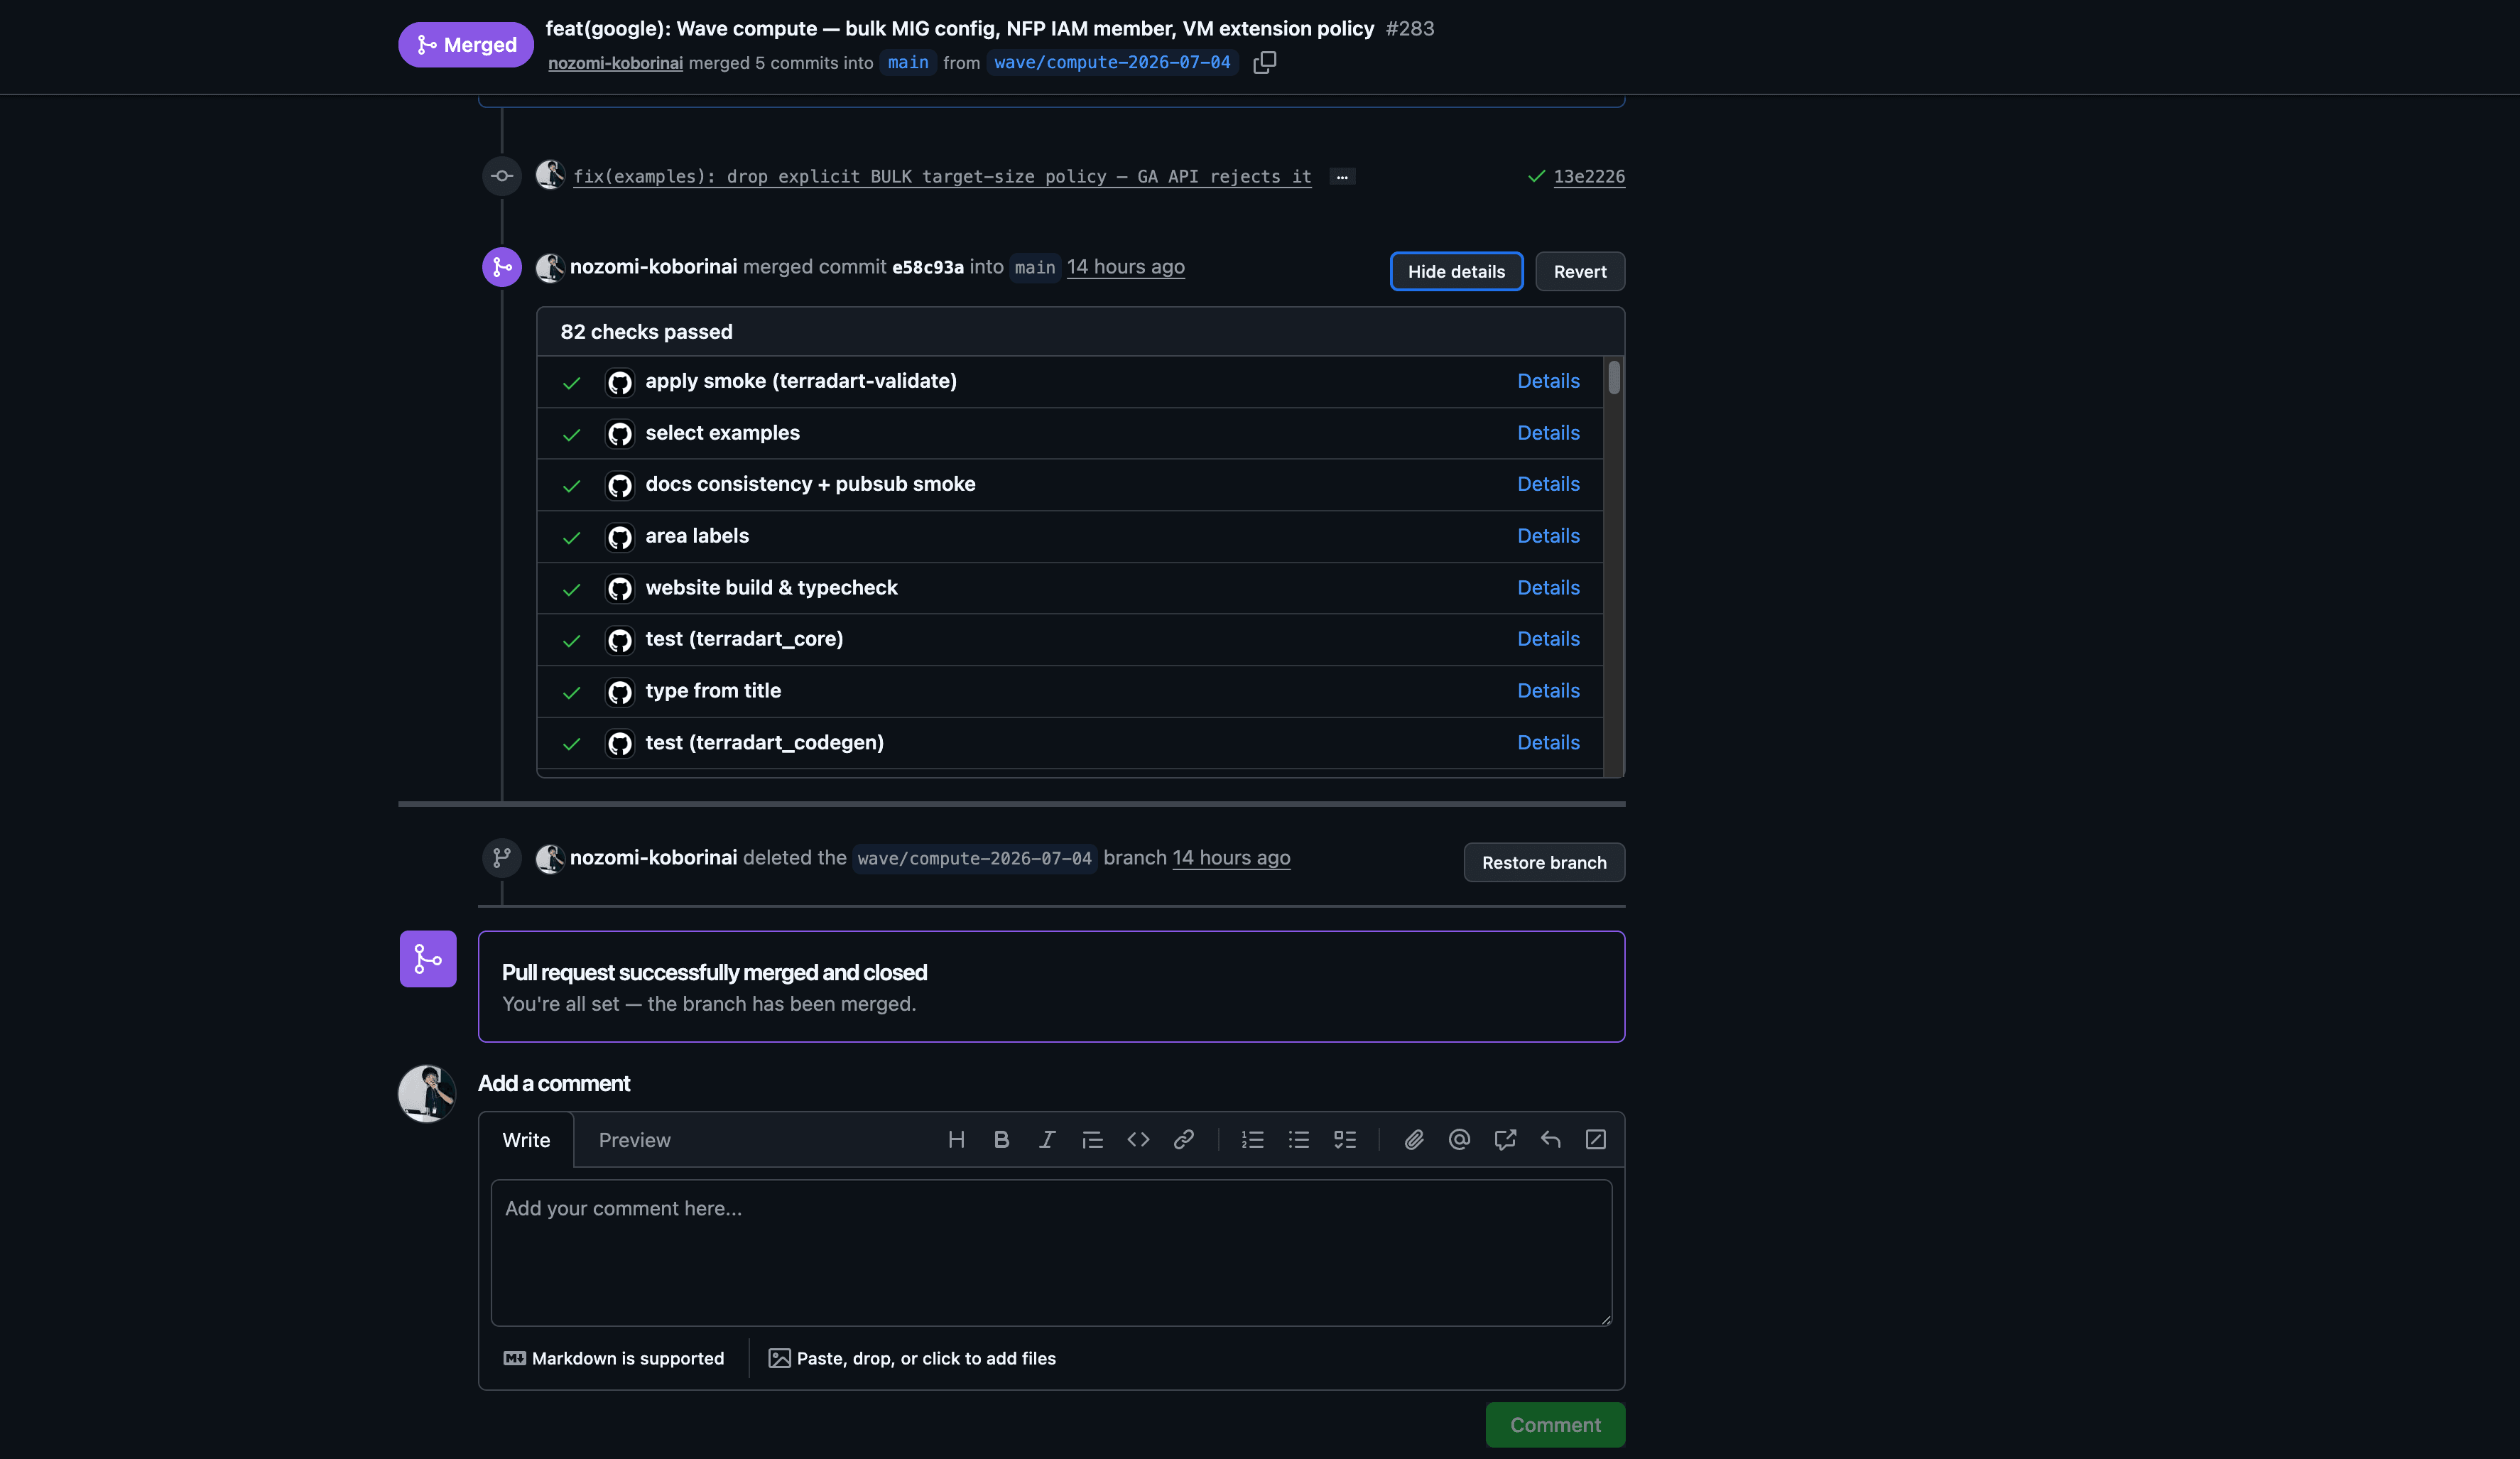2520x1459 pixels.
Task: Revert the merged pull request
Action: click(1580, 271)
